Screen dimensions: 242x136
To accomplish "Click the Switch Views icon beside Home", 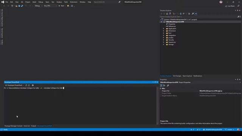I will coord(170,14).
